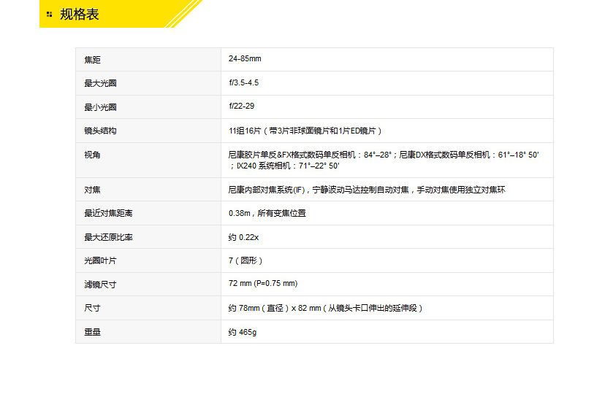
Task: Select the 尺寸 label cell
Action: tap(148, 308)
